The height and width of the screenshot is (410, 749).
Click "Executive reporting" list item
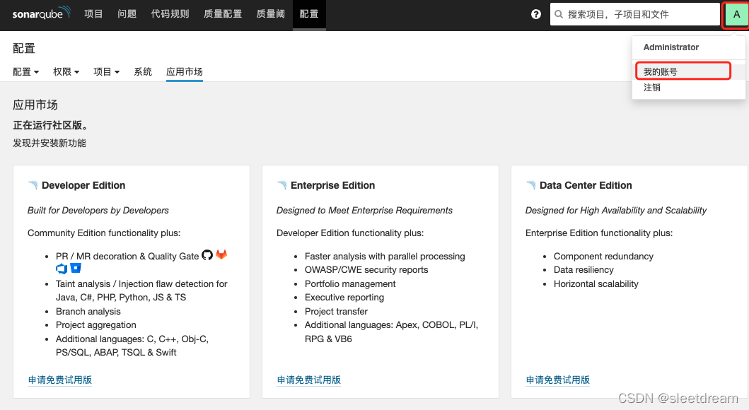[344, 298]
